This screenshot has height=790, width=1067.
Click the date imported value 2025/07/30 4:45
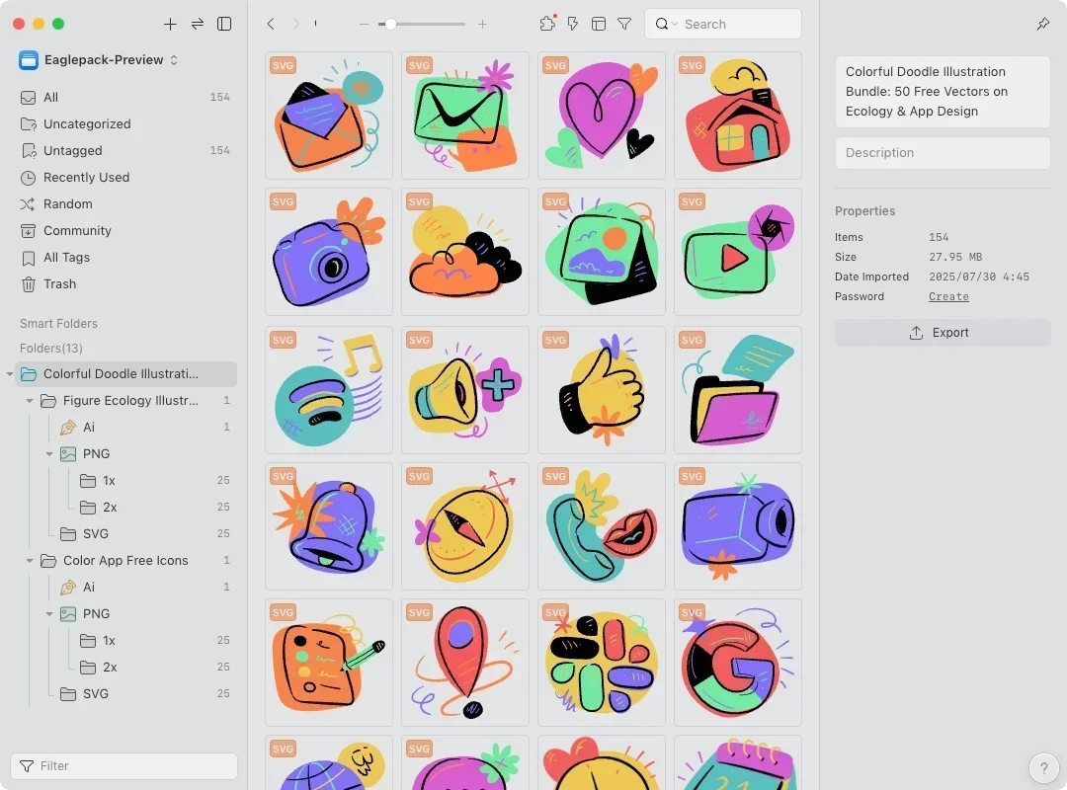979,276
